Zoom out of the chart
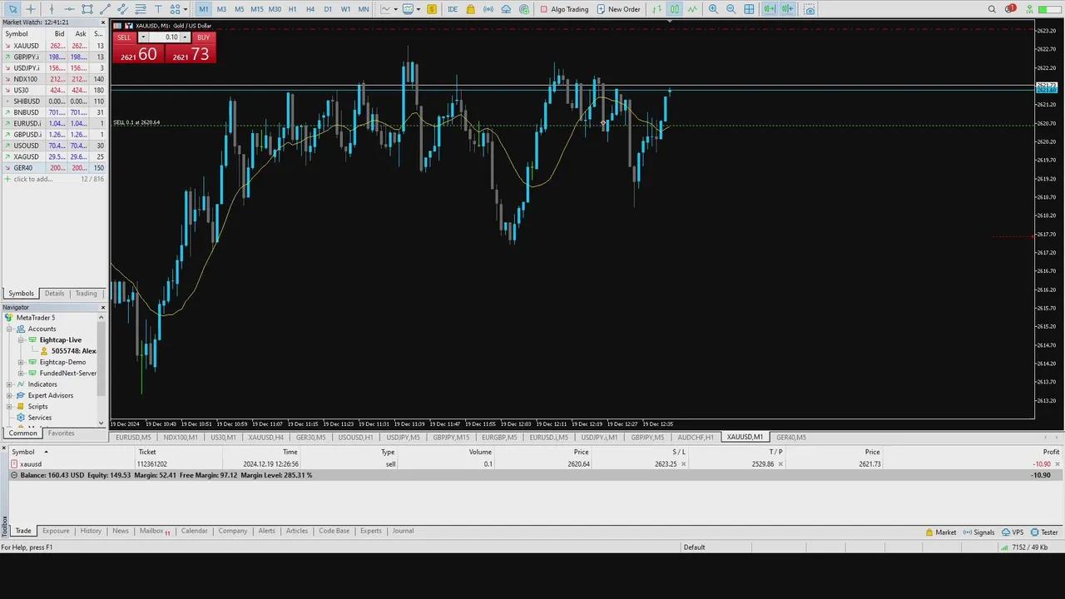This screenshot has height=599, width=1065. pyautogui.click(x=731, y=9)
